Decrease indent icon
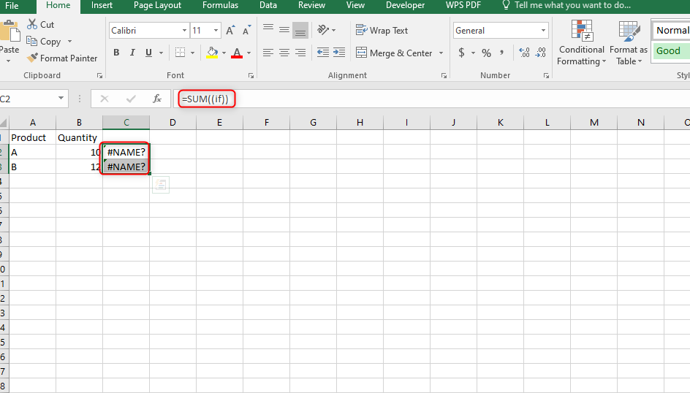Image resolution: width=690 pixels, height=393 pixels. [x=323, y=53]
